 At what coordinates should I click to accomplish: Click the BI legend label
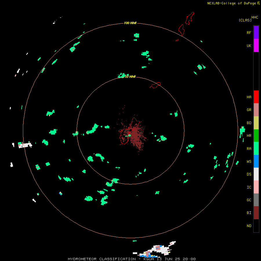tap(249, 213)
